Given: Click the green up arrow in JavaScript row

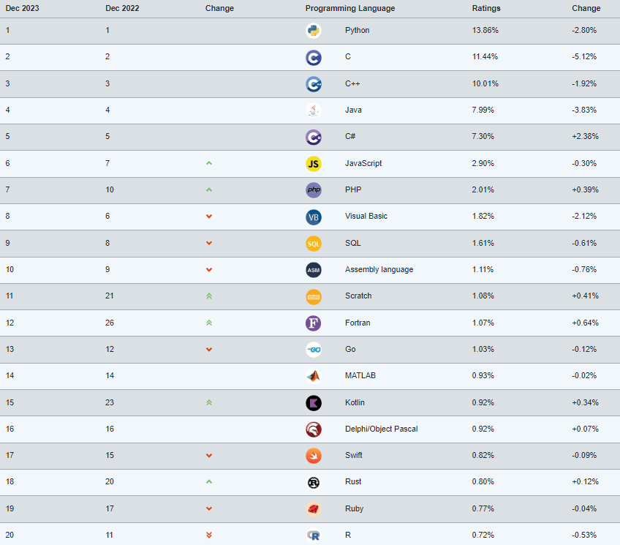Looking at the screenshot, I should pyautogui.click(x=209, y=163).
